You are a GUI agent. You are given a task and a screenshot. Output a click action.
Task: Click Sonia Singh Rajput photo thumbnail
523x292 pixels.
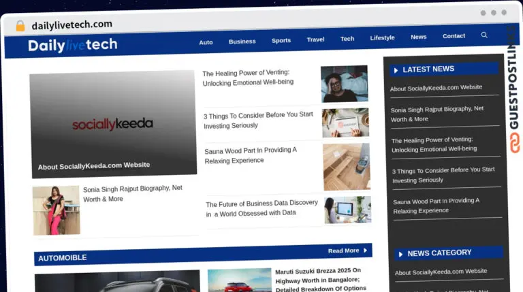(56, 210)
